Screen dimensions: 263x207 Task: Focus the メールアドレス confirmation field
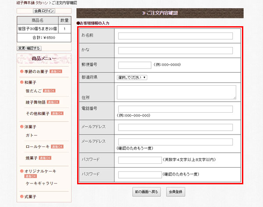(175, 142)
